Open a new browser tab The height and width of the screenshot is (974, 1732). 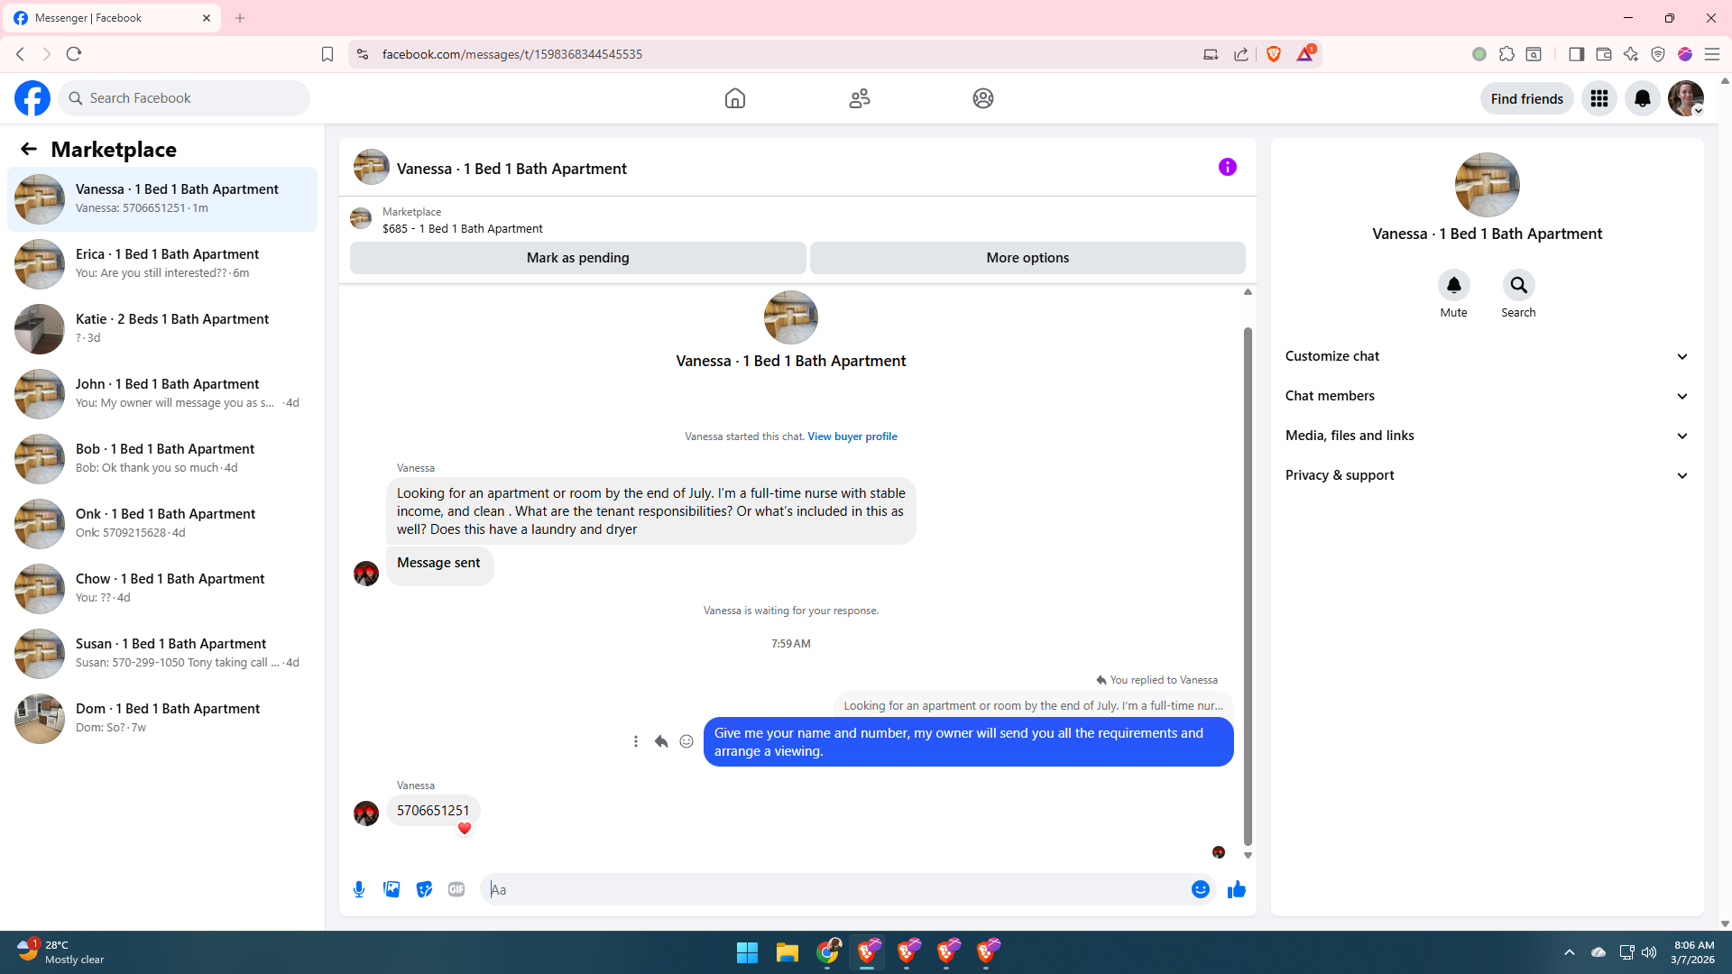tap(240, 18)
